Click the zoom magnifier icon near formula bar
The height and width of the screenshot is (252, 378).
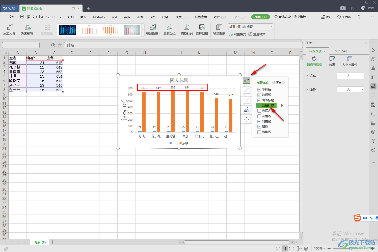tap(53, 45)
